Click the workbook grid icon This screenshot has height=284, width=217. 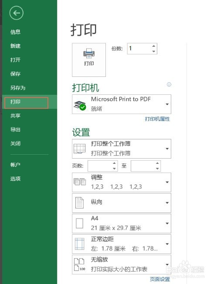tap(79, 149)
